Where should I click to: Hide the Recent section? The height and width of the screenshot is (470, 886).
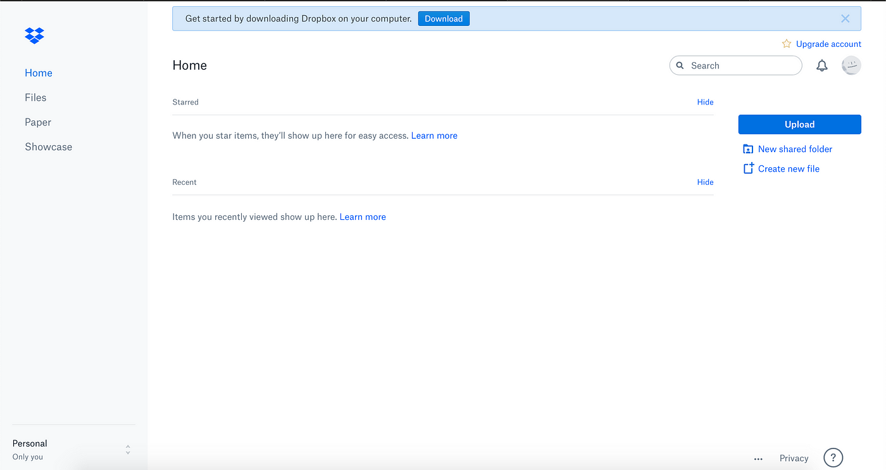(705, 182)
